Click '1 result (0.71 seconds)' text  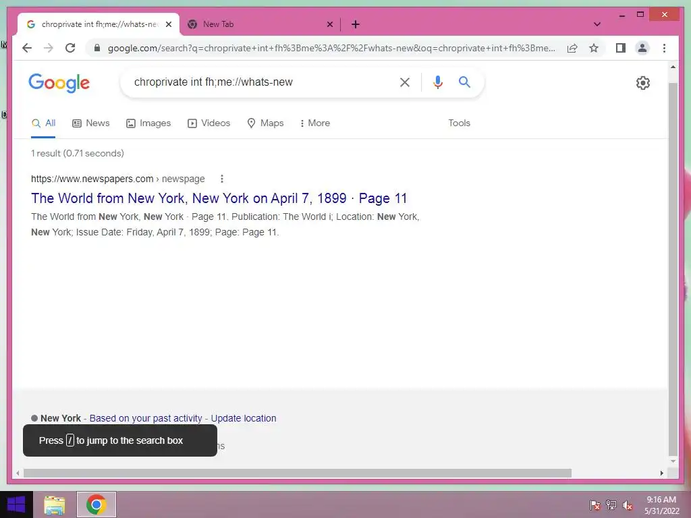78,153
